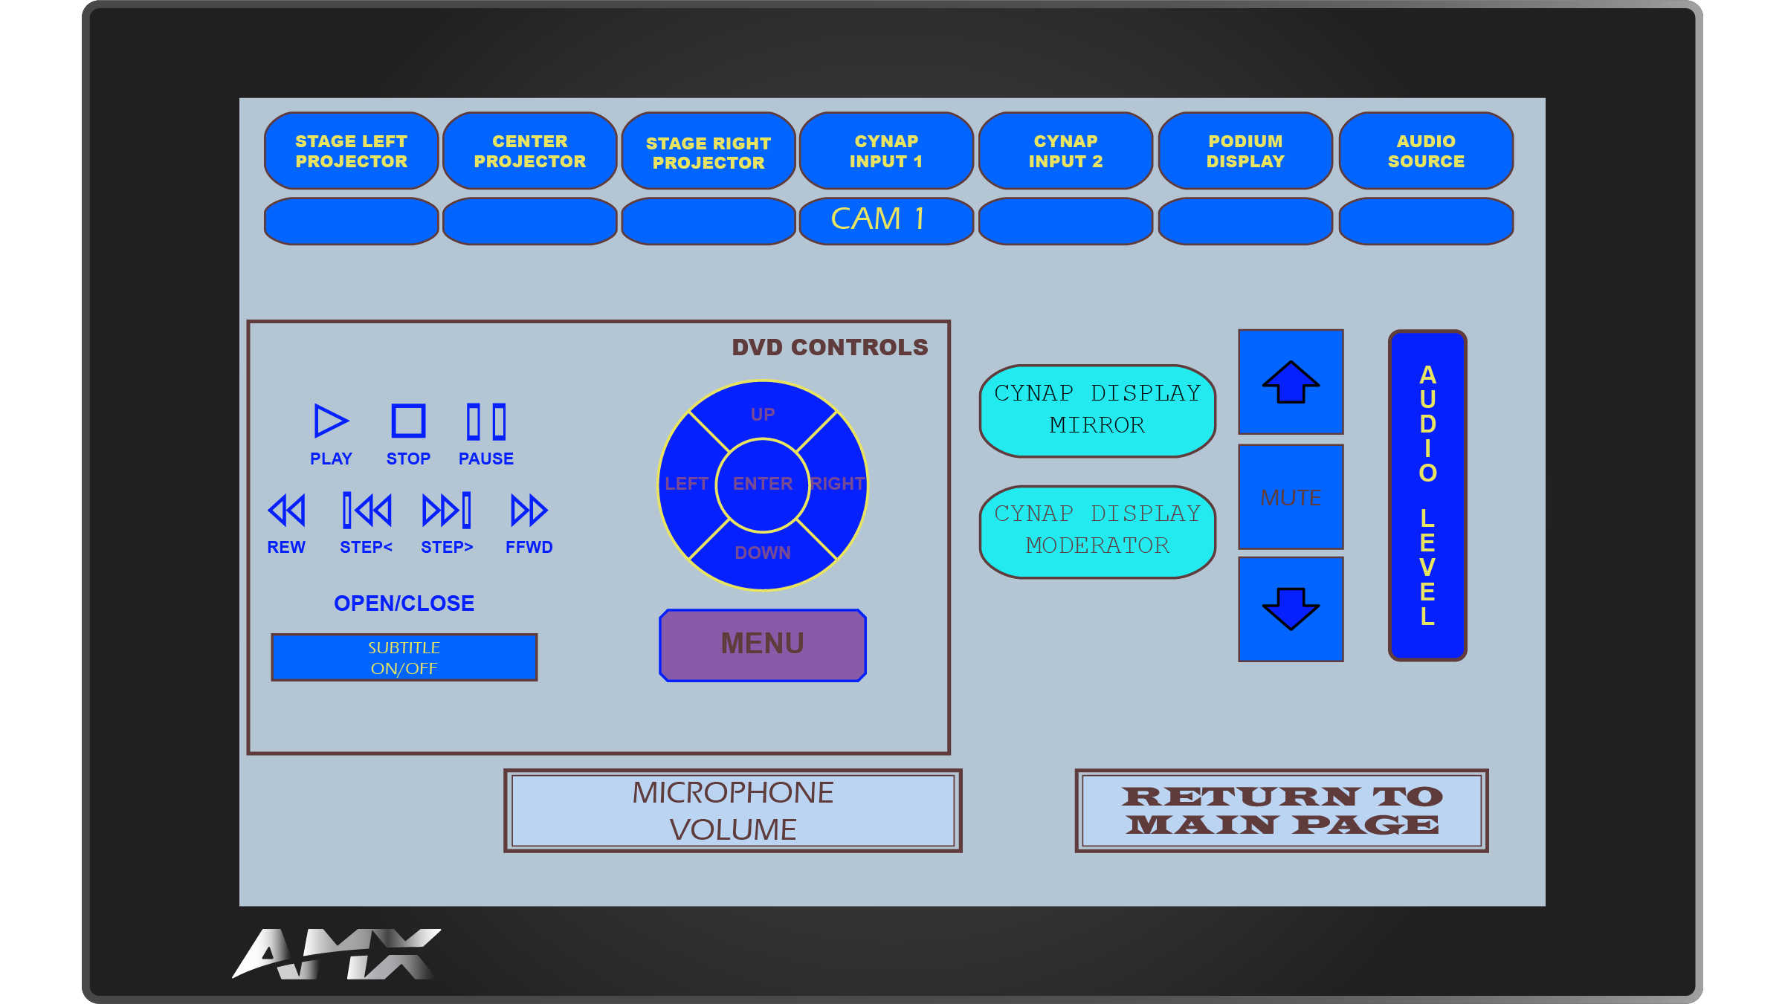Select the PODIUM DISPLAY destination
The height and width of the screenshot is (1004, 1785).
point(1245,151)
